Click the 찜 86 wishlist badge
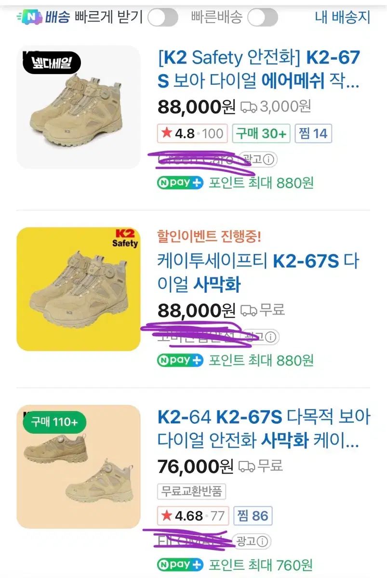This screenshot has height=578, width=387. coord(253,516)
